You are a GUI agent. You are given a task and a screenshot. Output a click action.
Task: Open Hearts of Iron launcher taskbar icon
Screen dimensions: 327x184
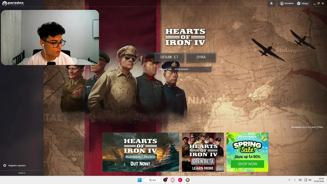(188, 180)
